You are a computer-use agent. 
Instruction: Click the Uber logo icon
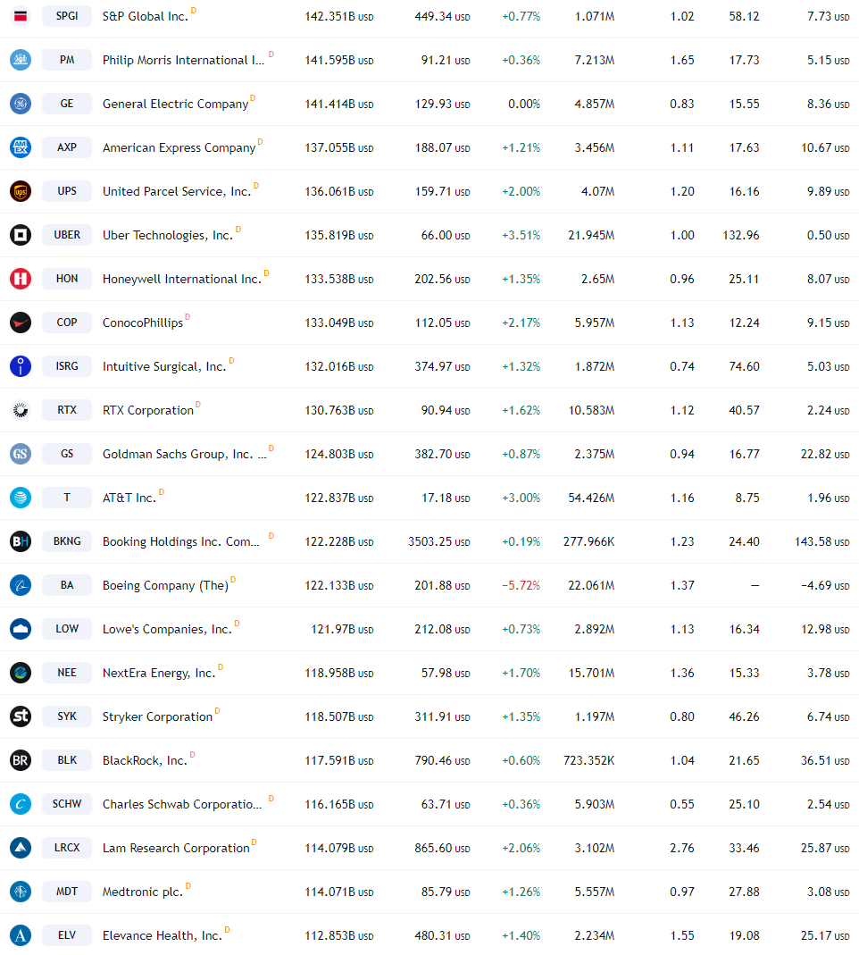tap(21, 235)
